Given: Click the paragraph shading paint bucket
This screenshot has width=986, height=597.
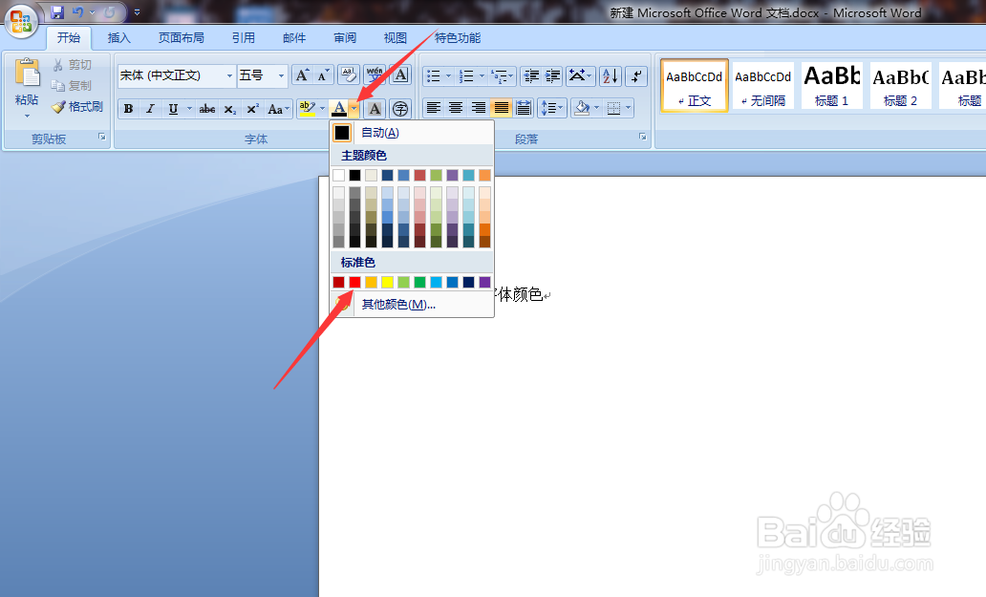Looking at the screenshot, I should (x=582, y=108).
